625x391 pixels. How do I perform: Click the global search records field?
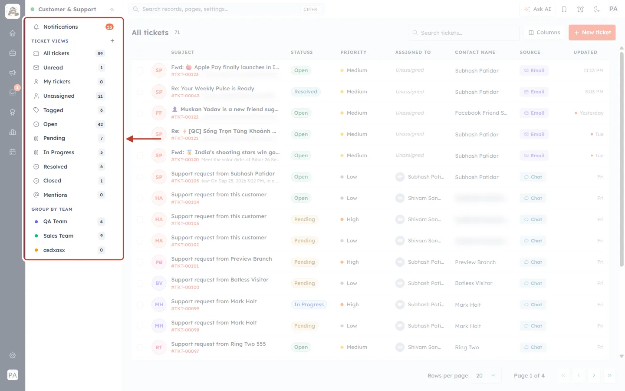(226, 9)
